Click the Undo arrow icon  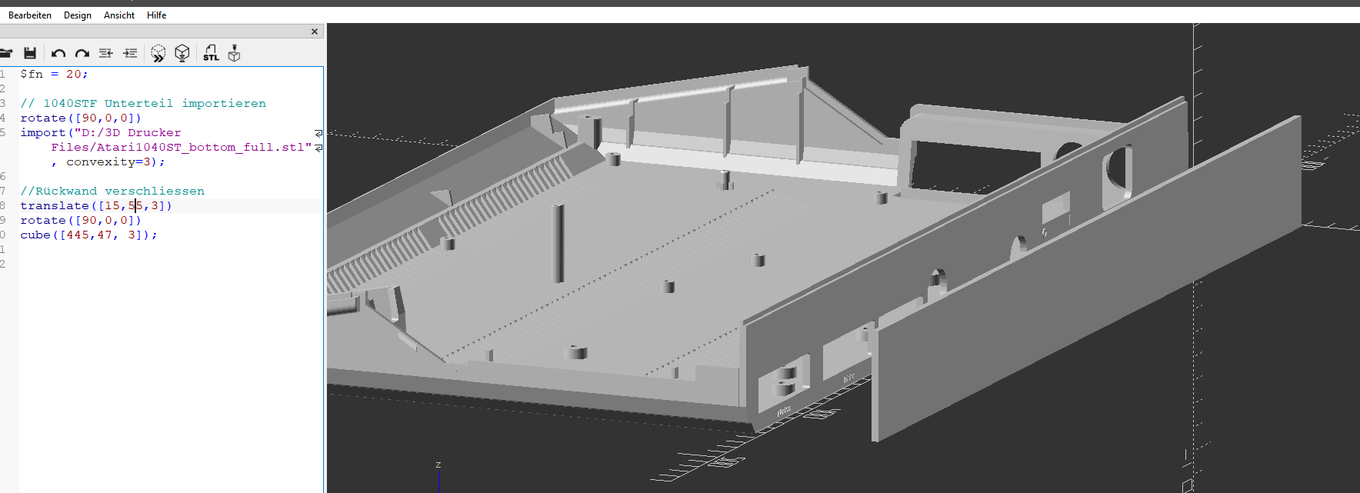tap(58, 53)
